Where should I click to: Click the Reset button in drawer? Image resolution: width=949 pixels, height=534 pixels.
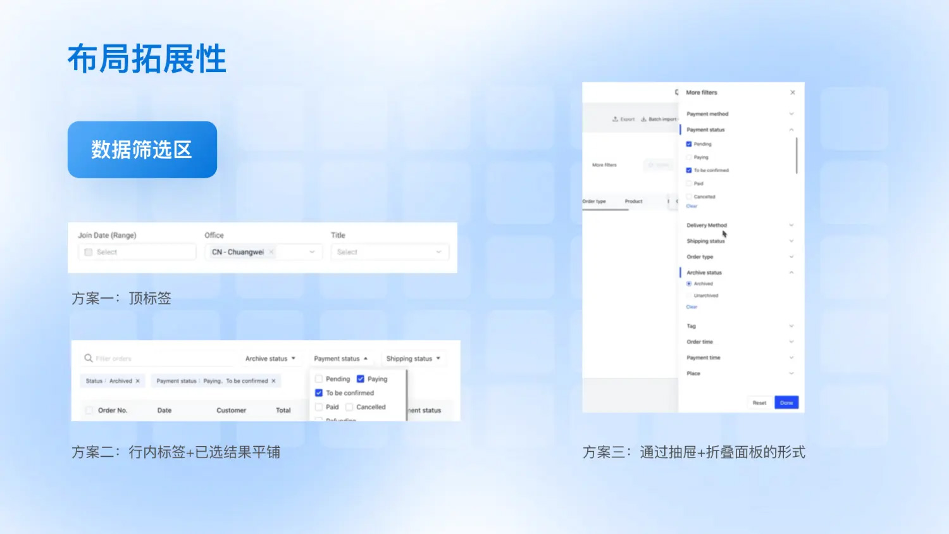click(x=760, y=402)
